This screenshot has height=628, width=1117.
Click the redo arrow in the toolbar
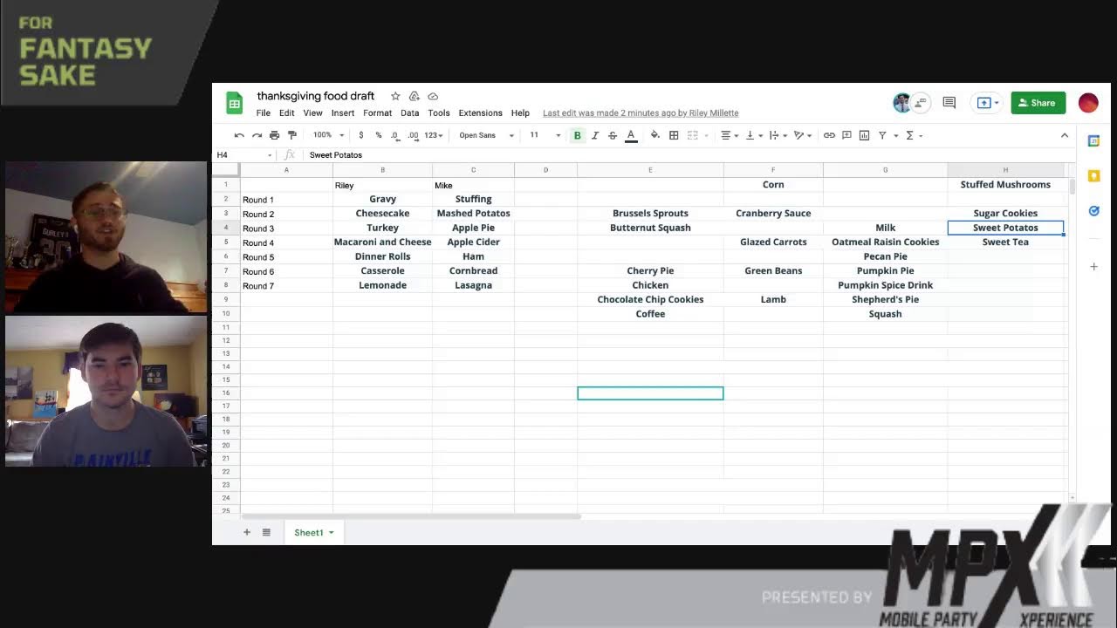click(x=257, y=135)
